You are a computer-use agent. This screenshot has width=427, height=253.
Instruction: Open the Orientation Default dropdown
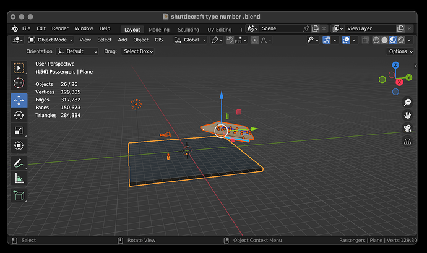[77, 51]
